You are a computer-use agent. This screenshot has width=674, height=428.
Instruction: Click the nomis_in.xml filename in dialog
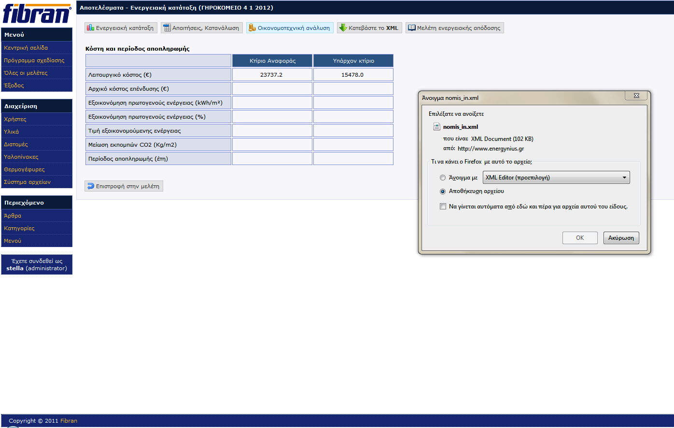pyautogui.click(x=461, y=127)
